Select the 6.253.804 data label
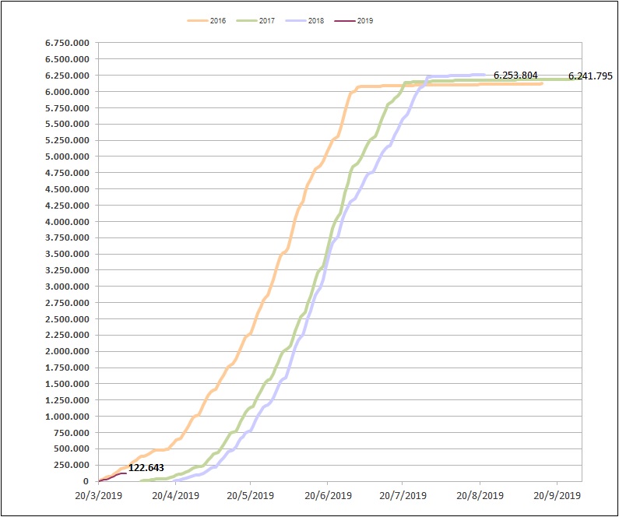 click(x=515, y=75)
